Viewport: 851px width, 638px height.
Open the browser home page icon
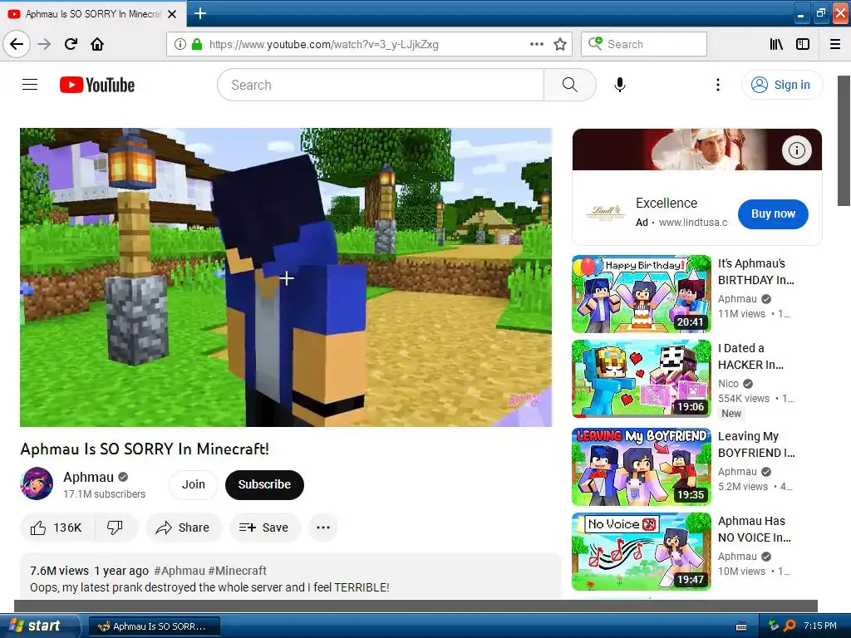tap(97, 44)
